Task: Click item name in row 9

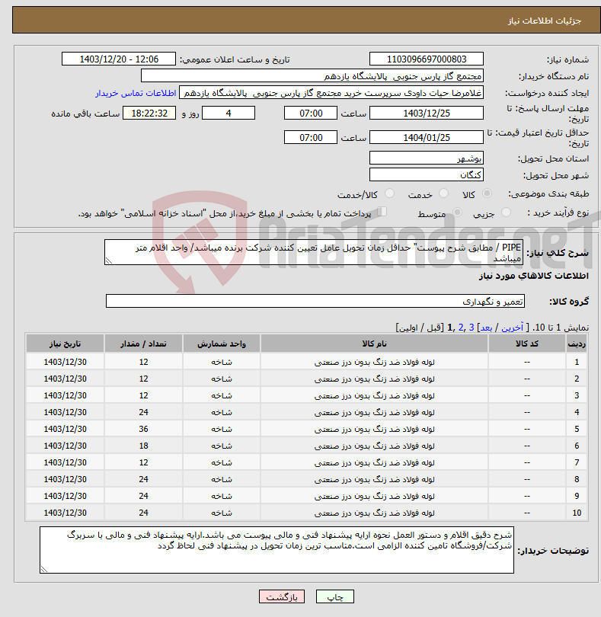Action: pyautogui.click(x=374, y=496)
